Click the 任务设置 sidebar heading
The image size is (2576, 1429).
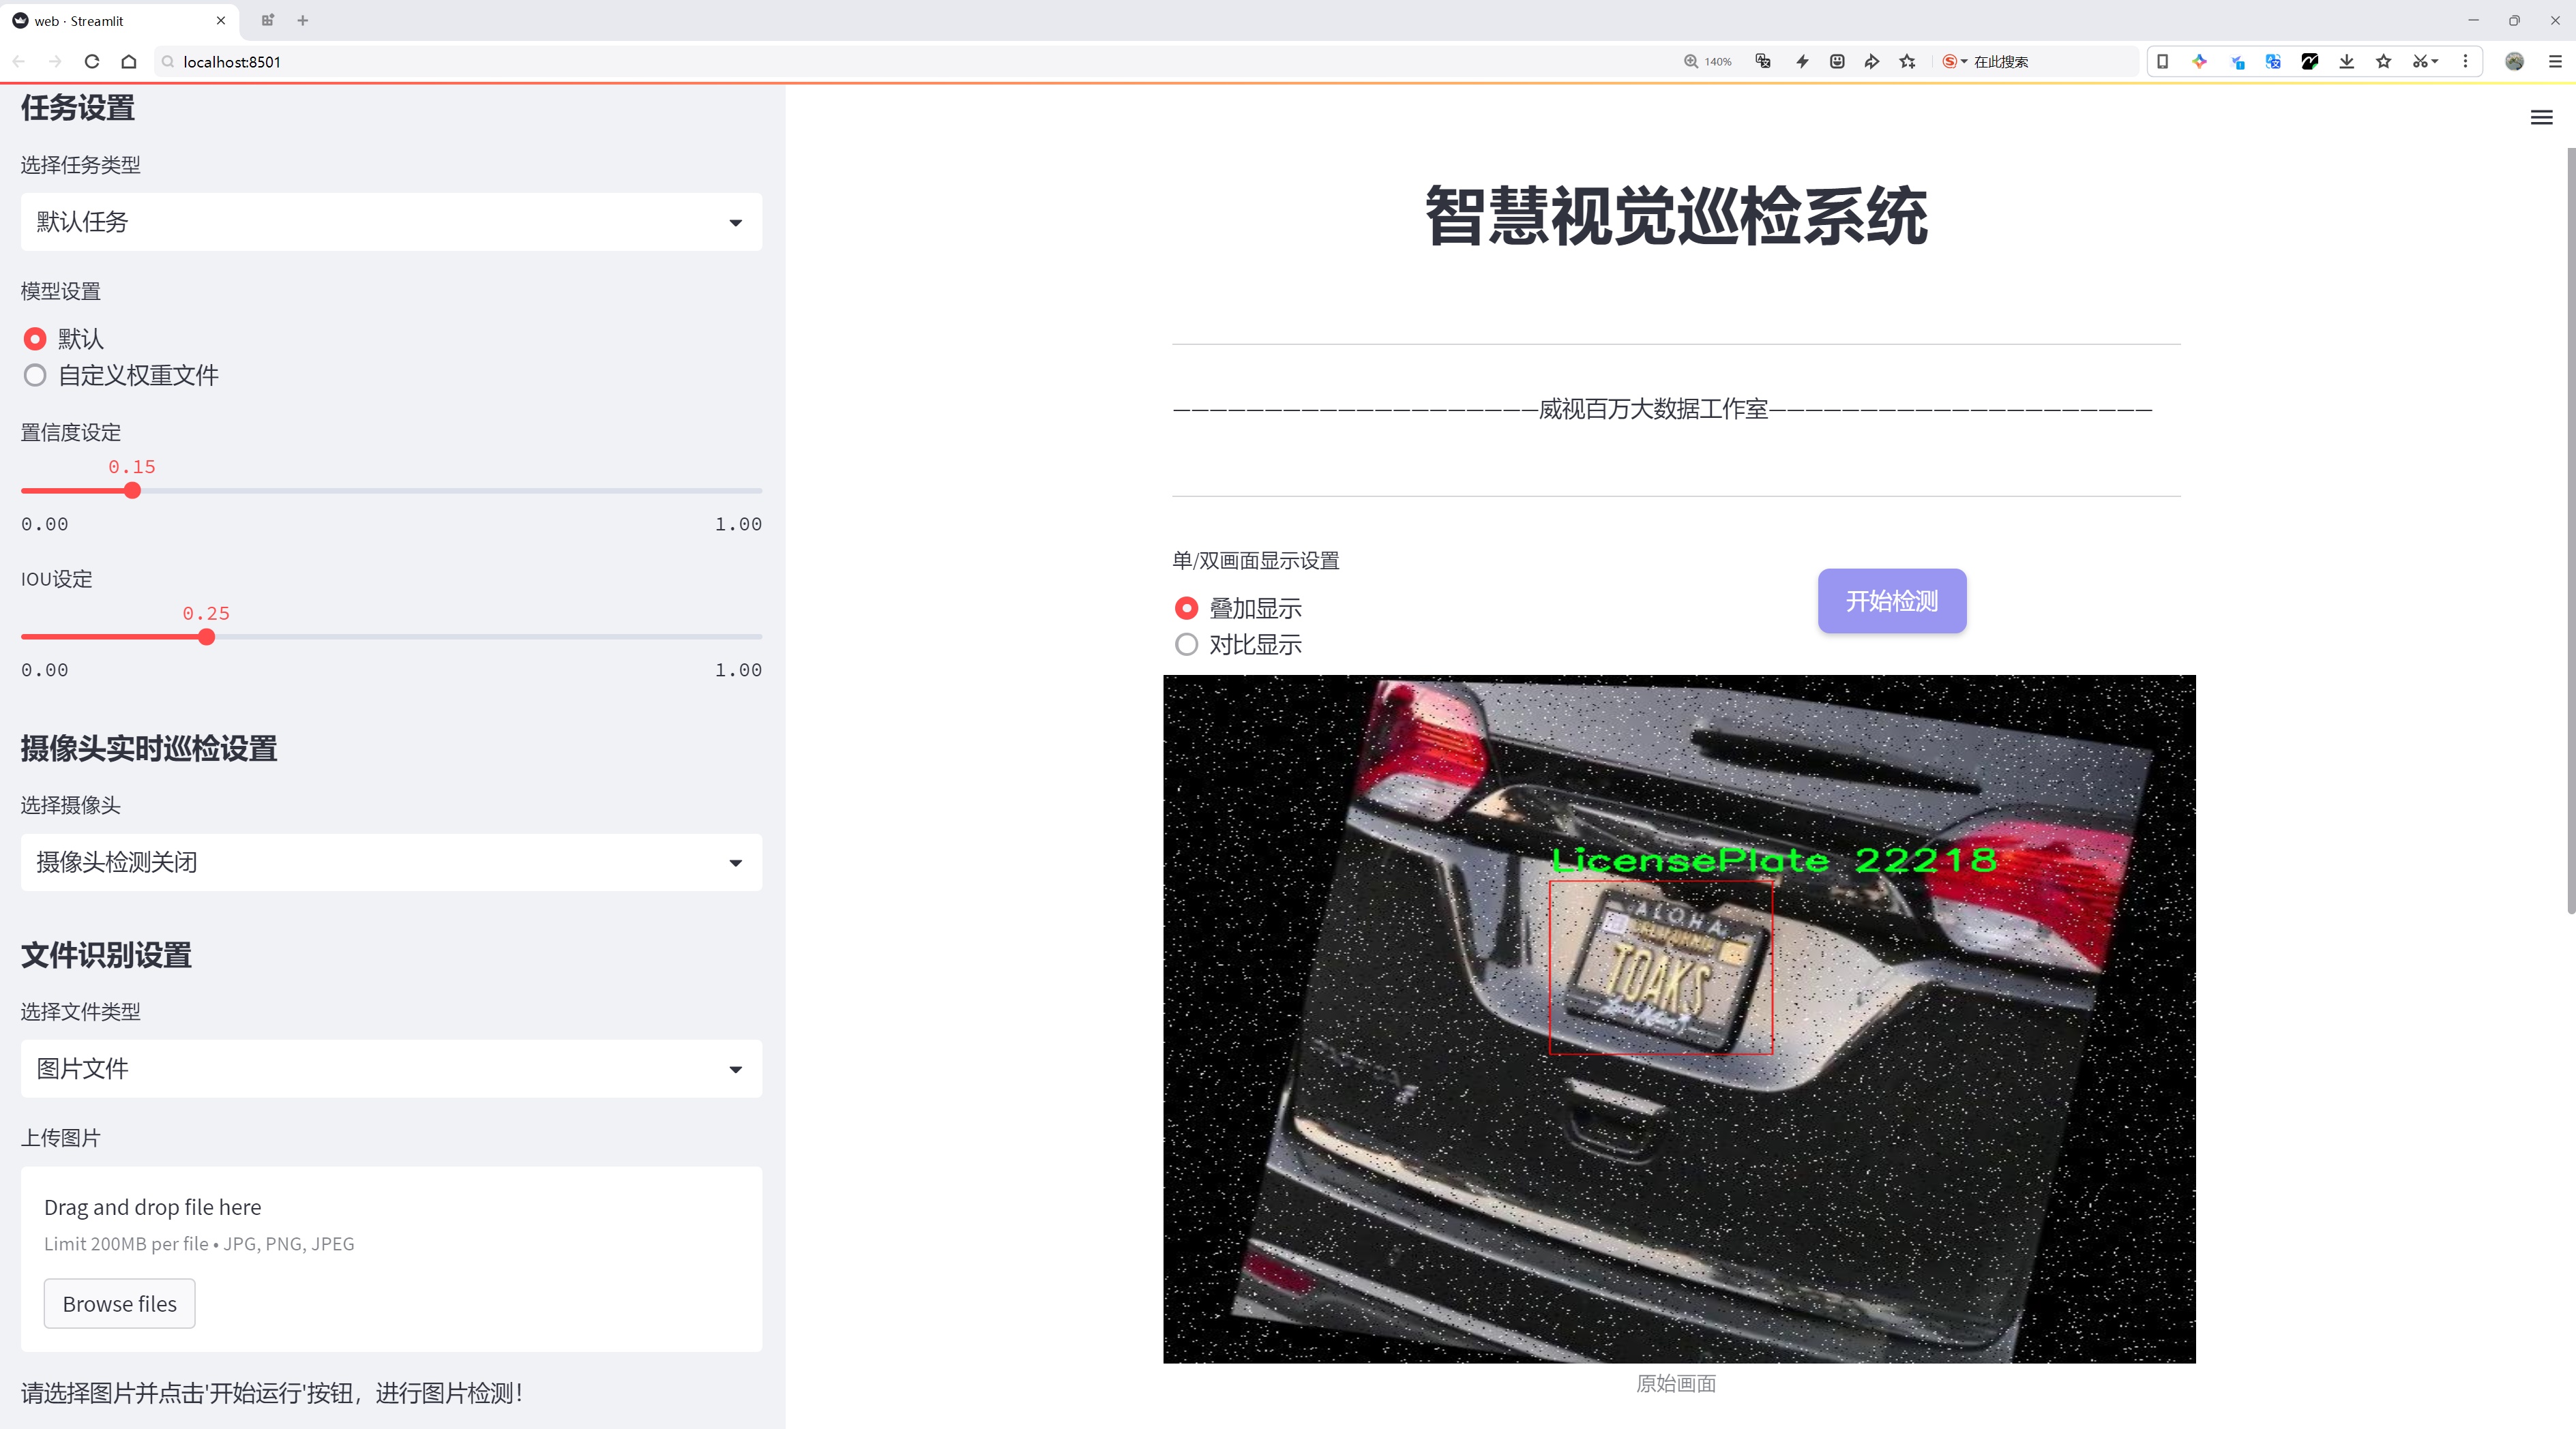(78, 108)
